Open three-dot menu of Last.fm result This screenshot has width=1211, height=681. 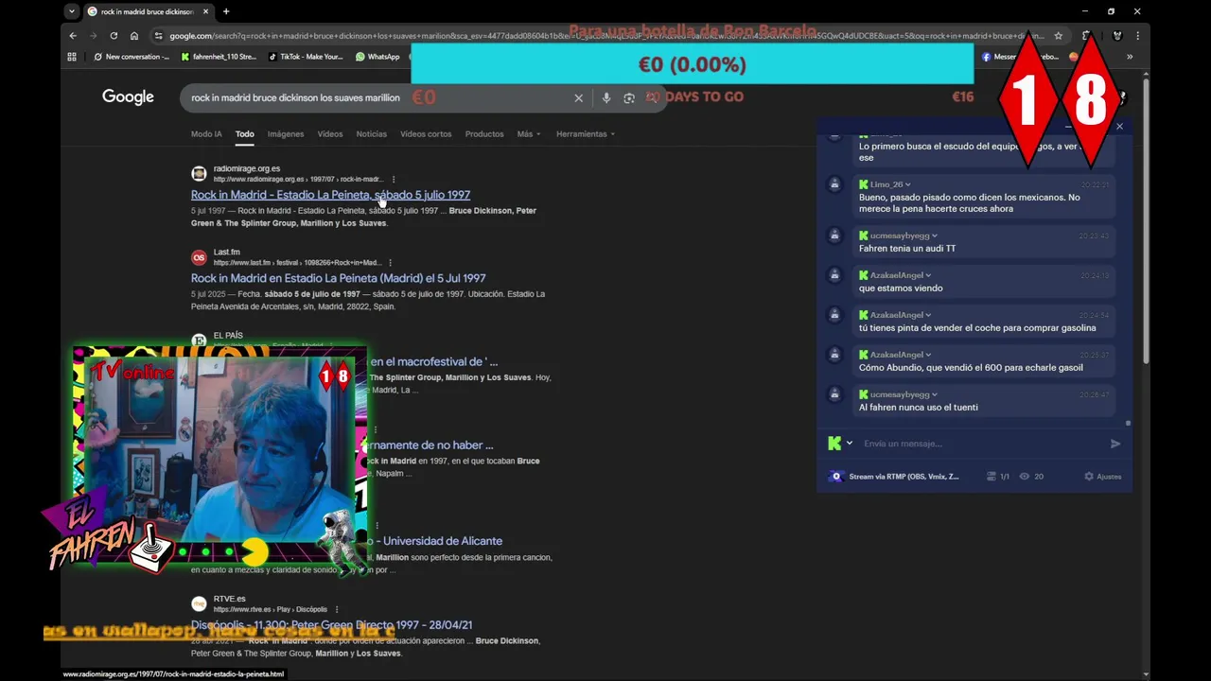(x=390, y=262)
